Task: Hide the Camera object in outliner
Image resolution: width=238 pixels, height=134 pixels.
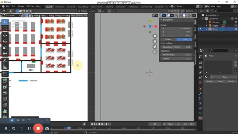Action: point(236,22)
